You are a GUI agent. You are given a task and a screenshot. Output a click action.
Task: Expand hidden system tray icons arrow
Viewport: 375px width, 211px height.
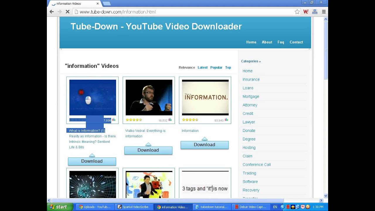[x=282, y=207]
